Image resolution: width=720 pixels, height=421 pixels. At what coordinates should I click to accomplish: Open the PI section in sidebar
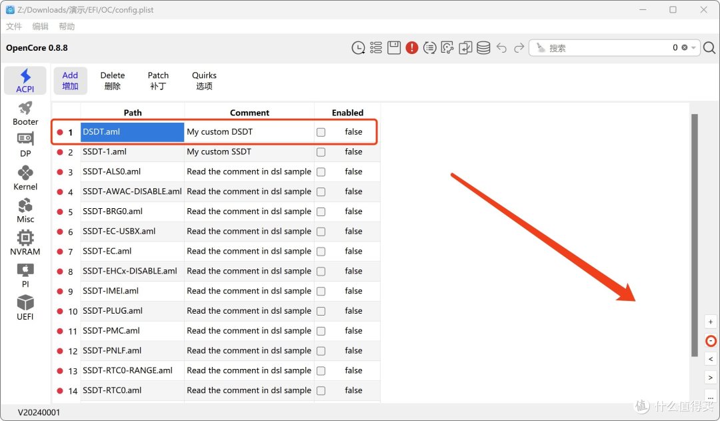click(25, 276)
